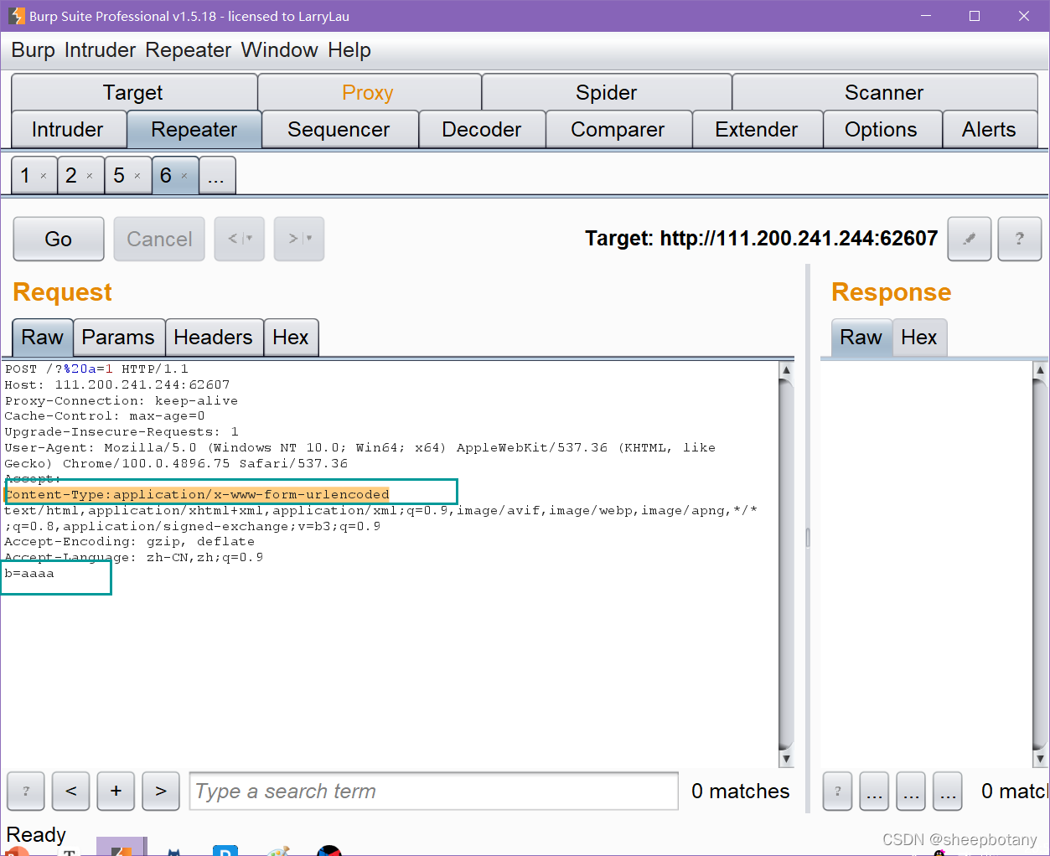This screenshot has height=856, width=1050.
Task: Click the request pane vertical scrollbar
Action: [x=786, y=564]
